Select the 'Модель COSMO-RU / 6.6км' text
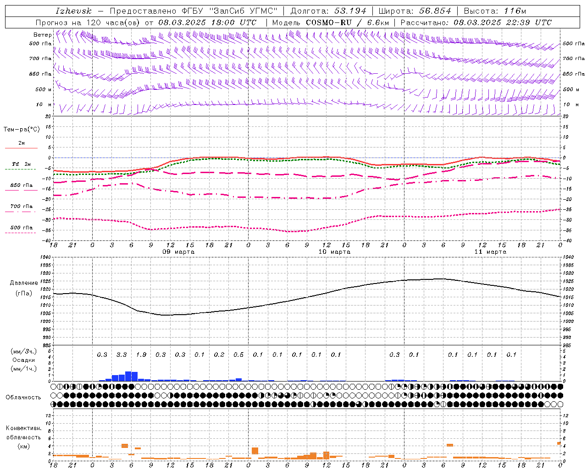The height and width of the screenshot is (469, 587). pos(331,22)
